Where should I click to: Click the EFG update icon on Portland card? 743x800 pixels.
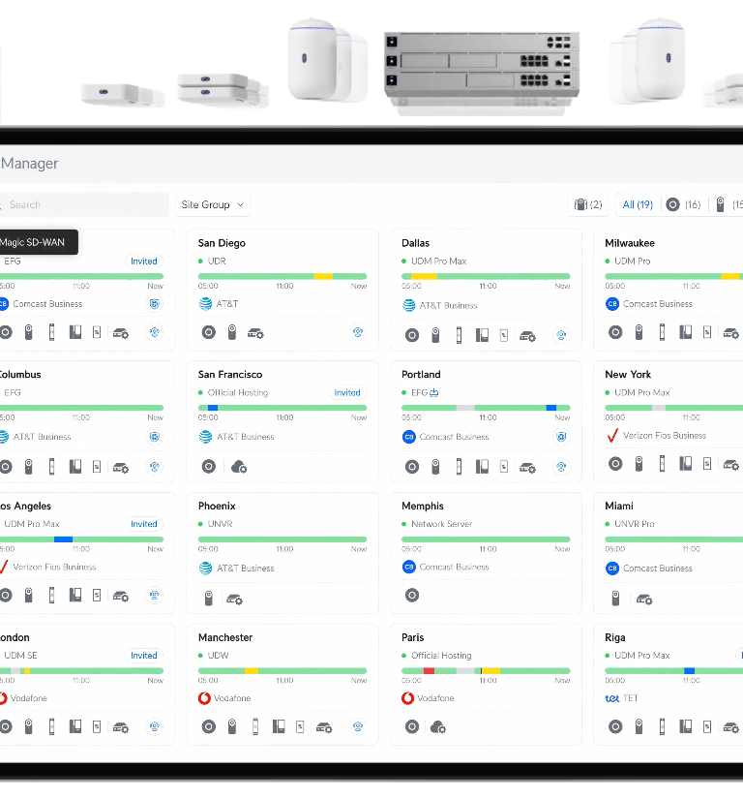tap(433, 392)
